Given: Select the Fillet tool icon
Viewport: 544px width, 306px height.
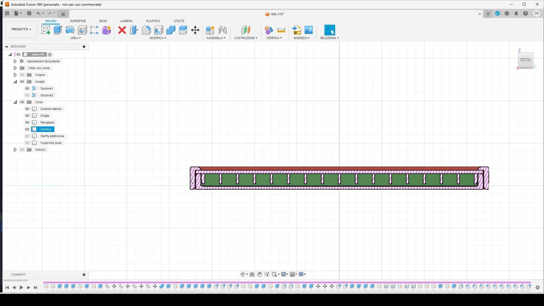Looking at the screenshot, I should click(x=146, y=30).
